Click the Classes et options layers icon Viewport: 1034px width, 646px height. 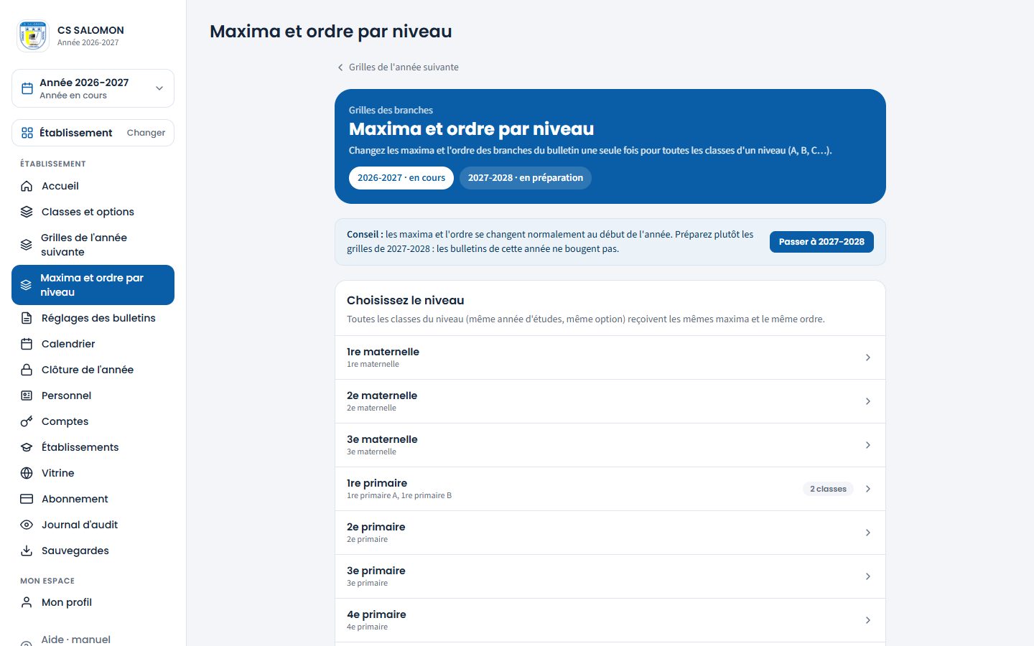pyautogui.click(x=27, y=212)
